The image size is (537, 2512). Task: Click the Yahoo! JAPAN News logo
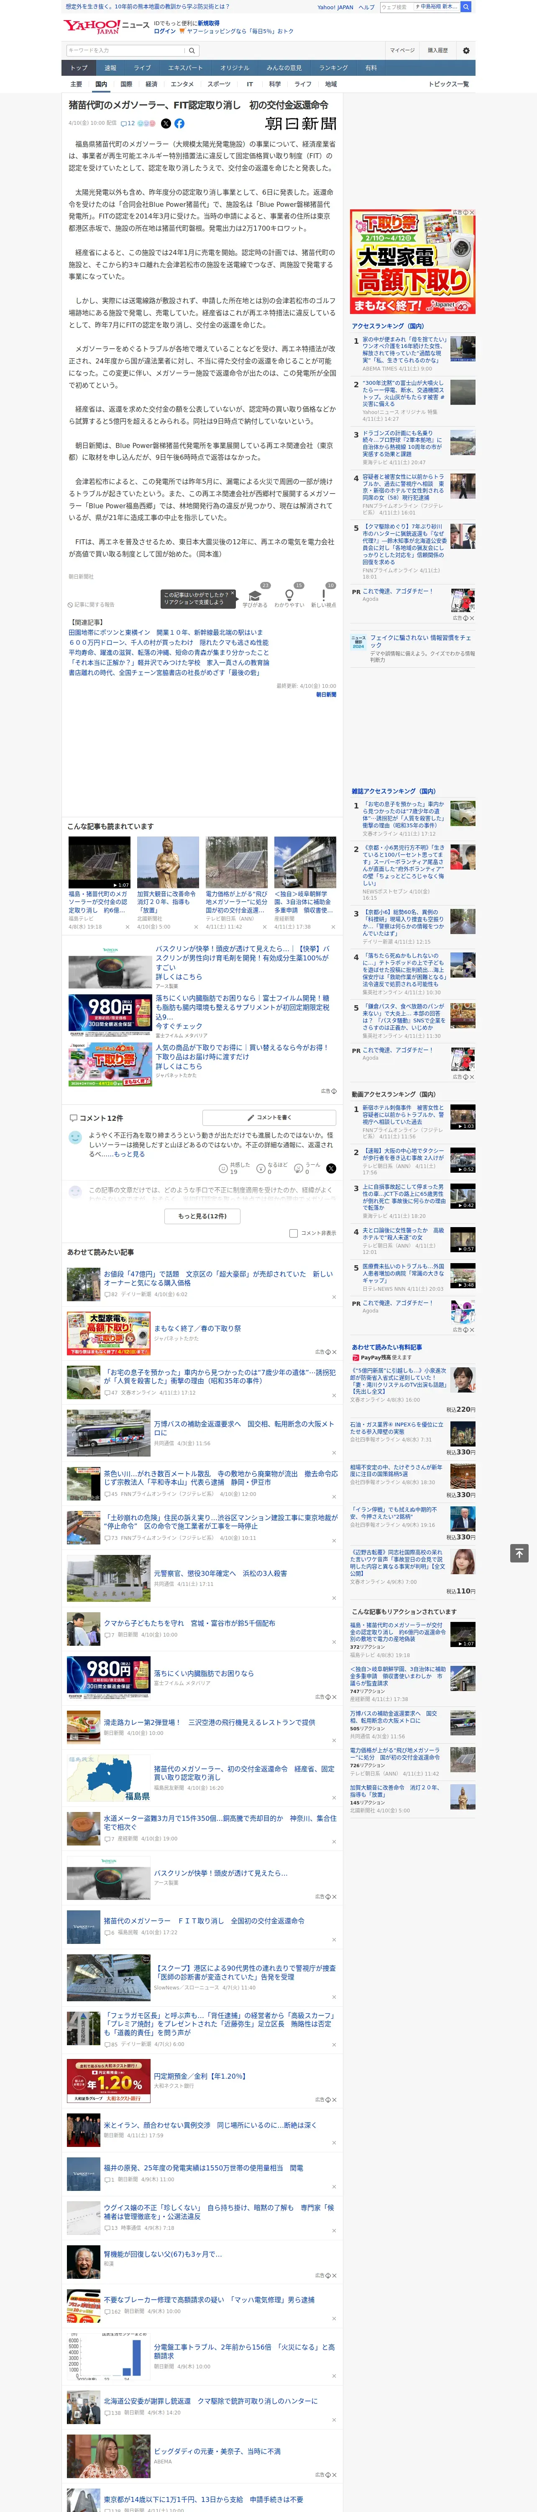106,26
